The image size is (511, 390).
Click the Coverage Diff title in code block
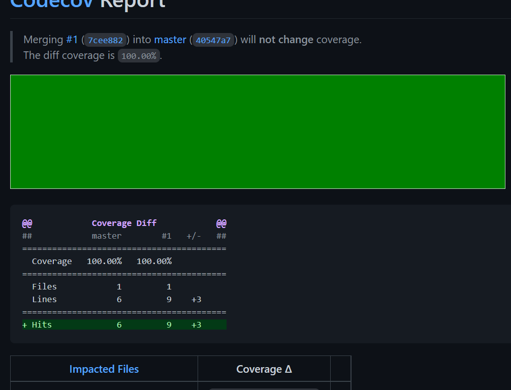coord(124,223)
